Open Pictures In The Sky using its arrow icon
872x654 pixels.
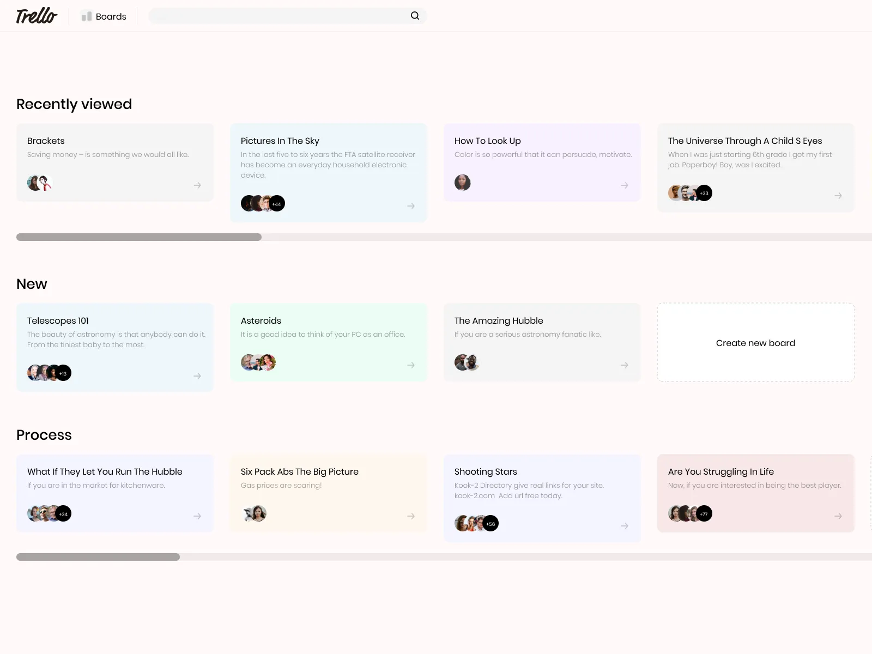point(411,206)
